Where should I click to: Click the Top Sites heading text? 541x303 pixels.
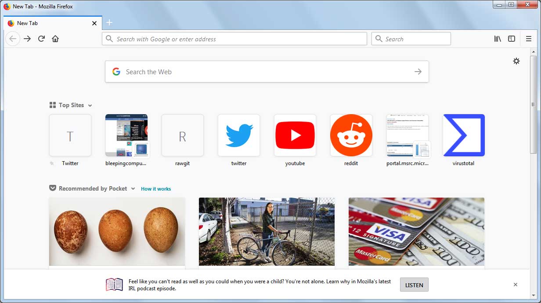[71, 105]
